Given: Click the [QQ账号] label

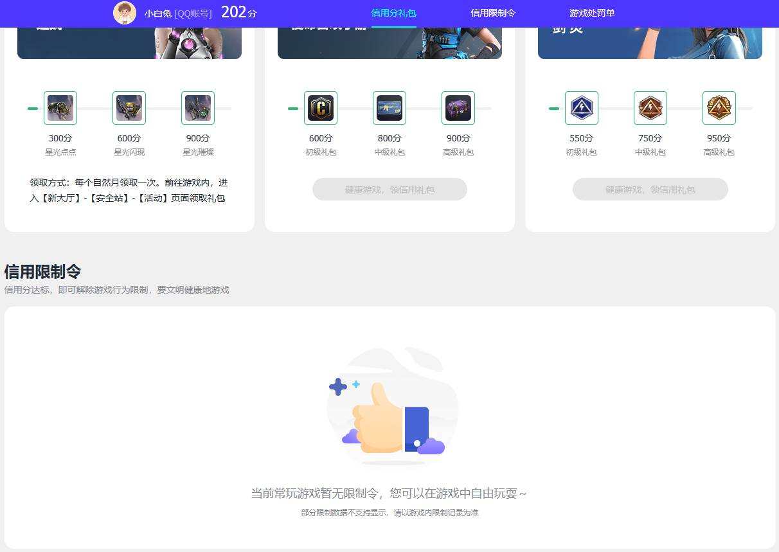Looking at the screenshot, I should point(193,13).
